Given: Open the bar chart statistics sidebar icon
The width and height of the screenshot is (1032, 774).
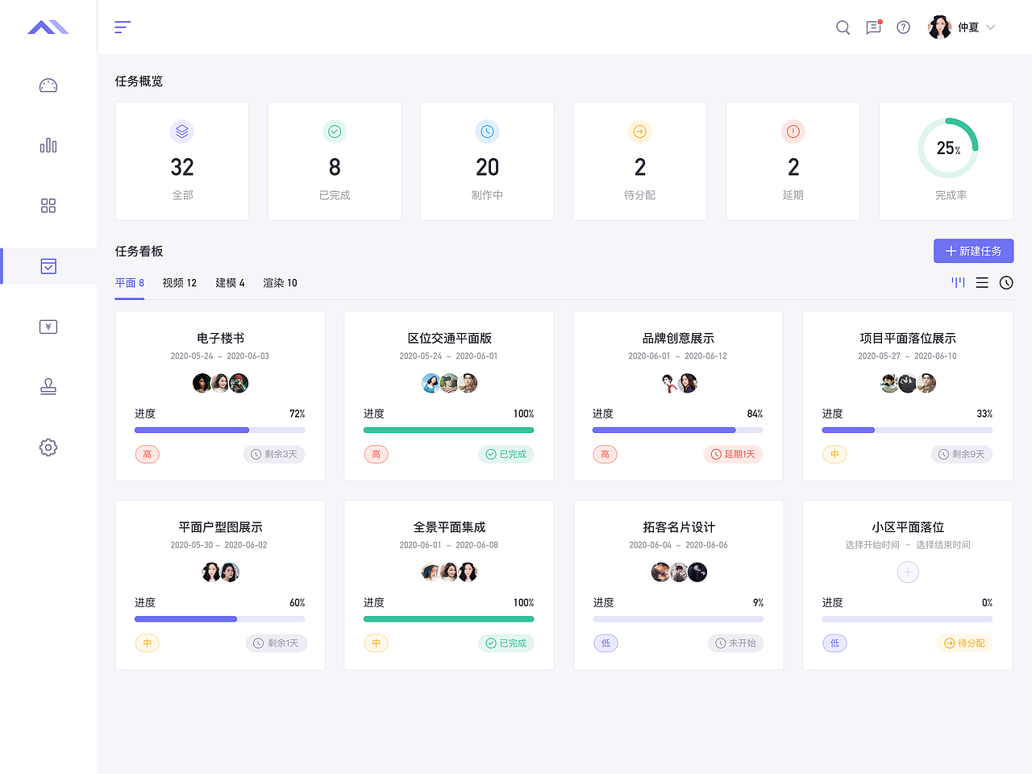Looking at the screenshot, I should pyautogui.click(x=48, y=145).
